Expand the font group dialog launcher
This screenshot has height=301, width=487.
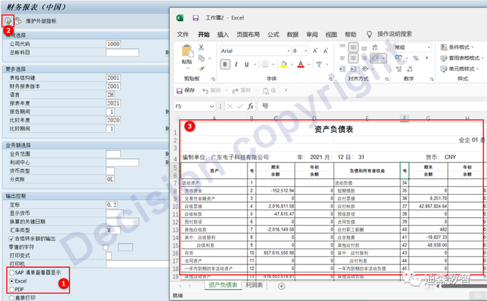click(330, 79)
